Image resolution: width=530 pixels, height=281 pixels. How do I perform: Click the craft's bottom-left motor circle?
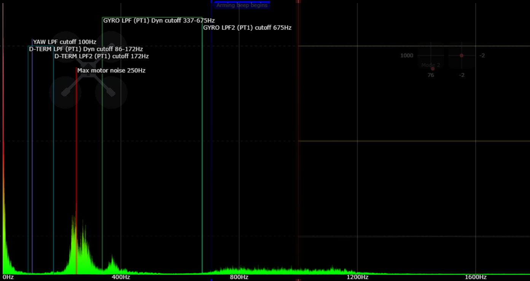(x=65, y=93)
